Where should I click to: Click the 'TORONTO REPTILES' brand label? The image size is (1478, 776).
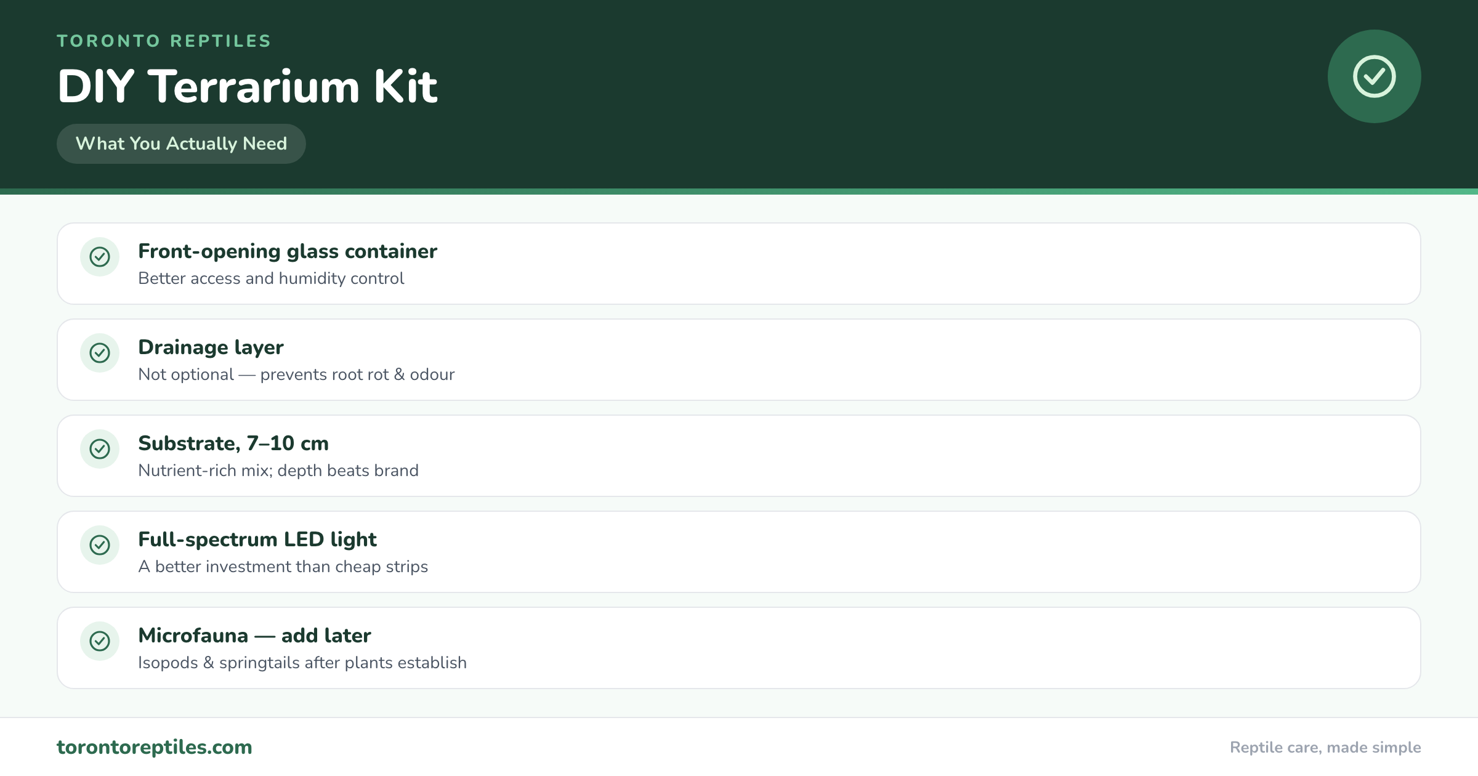click(x=164, y=41)
